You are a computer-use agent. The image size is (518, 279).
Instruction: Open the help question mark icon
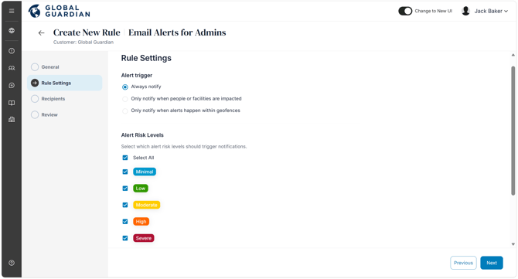[12, 263]
